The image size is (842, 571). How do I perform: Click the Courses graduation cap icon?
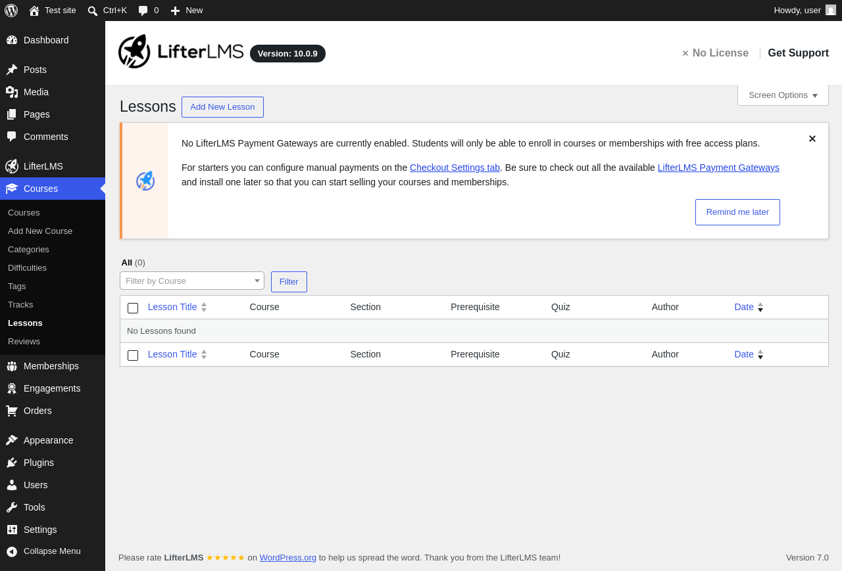(12, 189)
